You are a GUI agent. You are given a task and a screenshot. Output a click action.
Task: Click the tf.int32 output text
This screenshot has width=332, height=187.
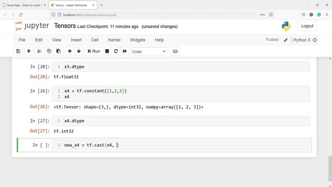click(63, 131)
